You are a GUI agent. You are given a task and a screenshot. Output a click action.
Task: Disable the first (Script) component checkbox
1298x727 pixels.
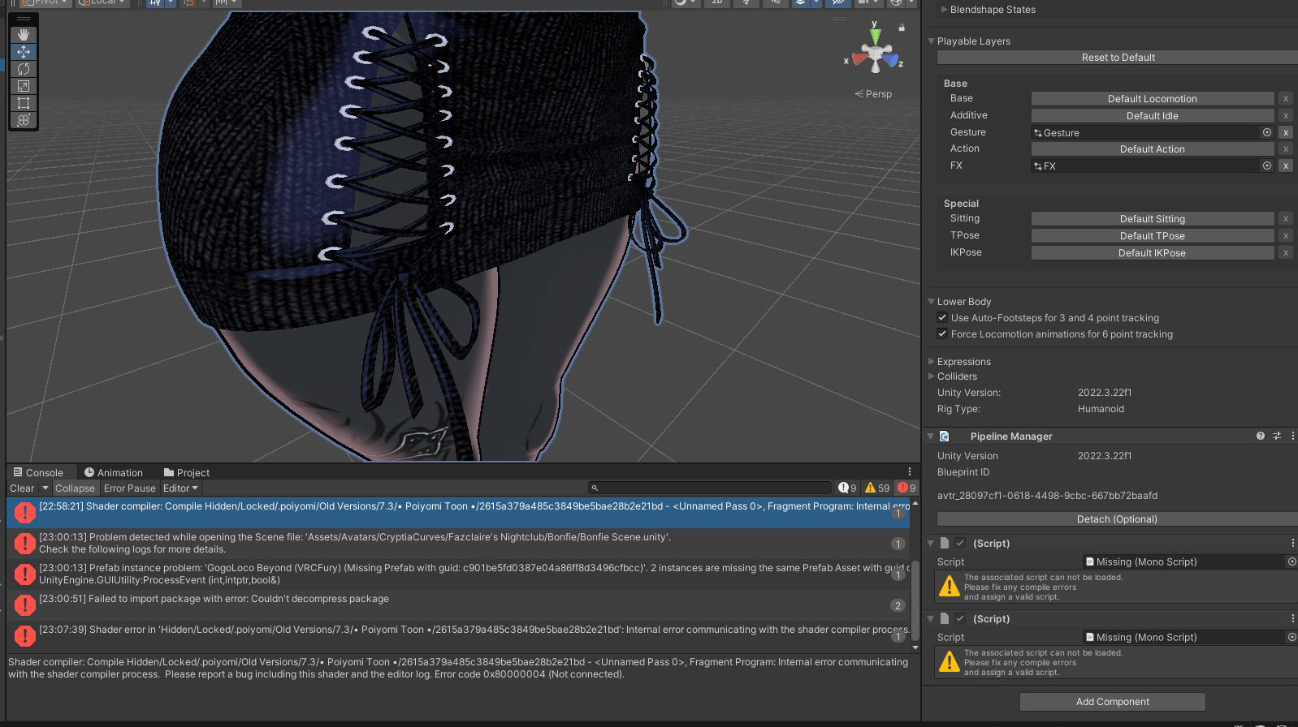960,543
